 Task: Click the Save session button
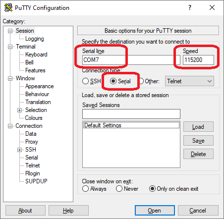coord(198,141)
